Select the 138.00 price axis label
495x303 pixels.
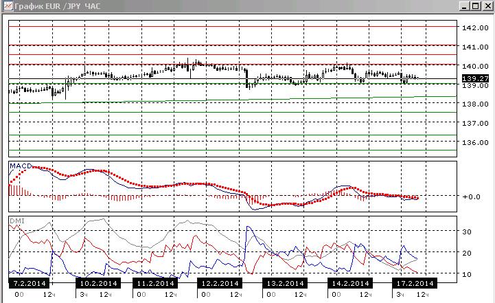475,104
